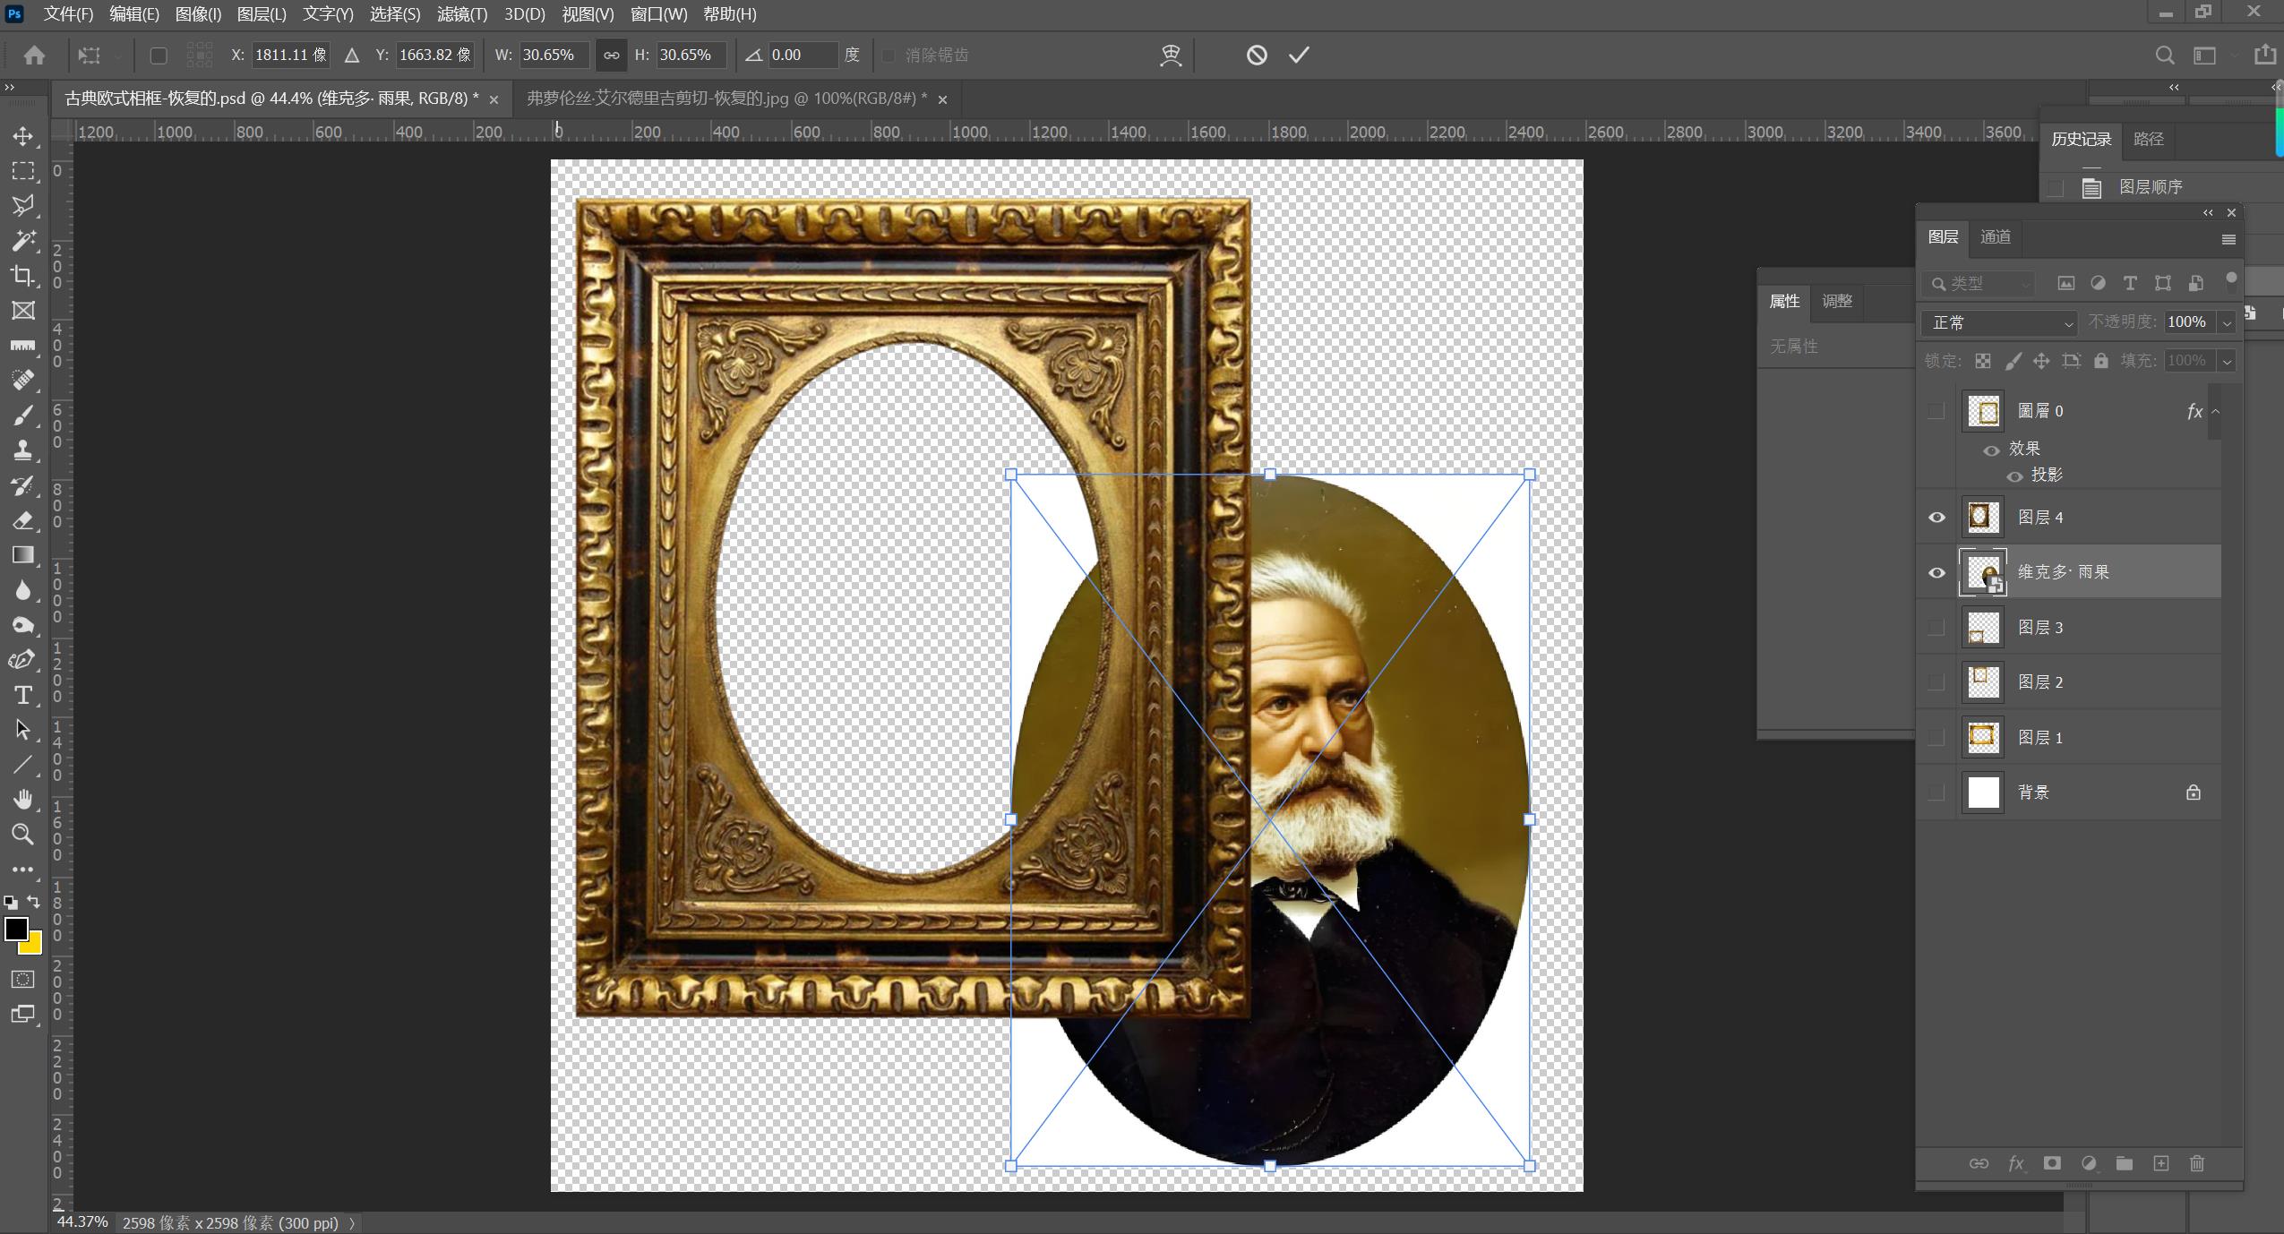This screenshot has width=2284, height=1234.
Task: Open the opacity 不透明度 dropdown arrow
Action: 2227,322
